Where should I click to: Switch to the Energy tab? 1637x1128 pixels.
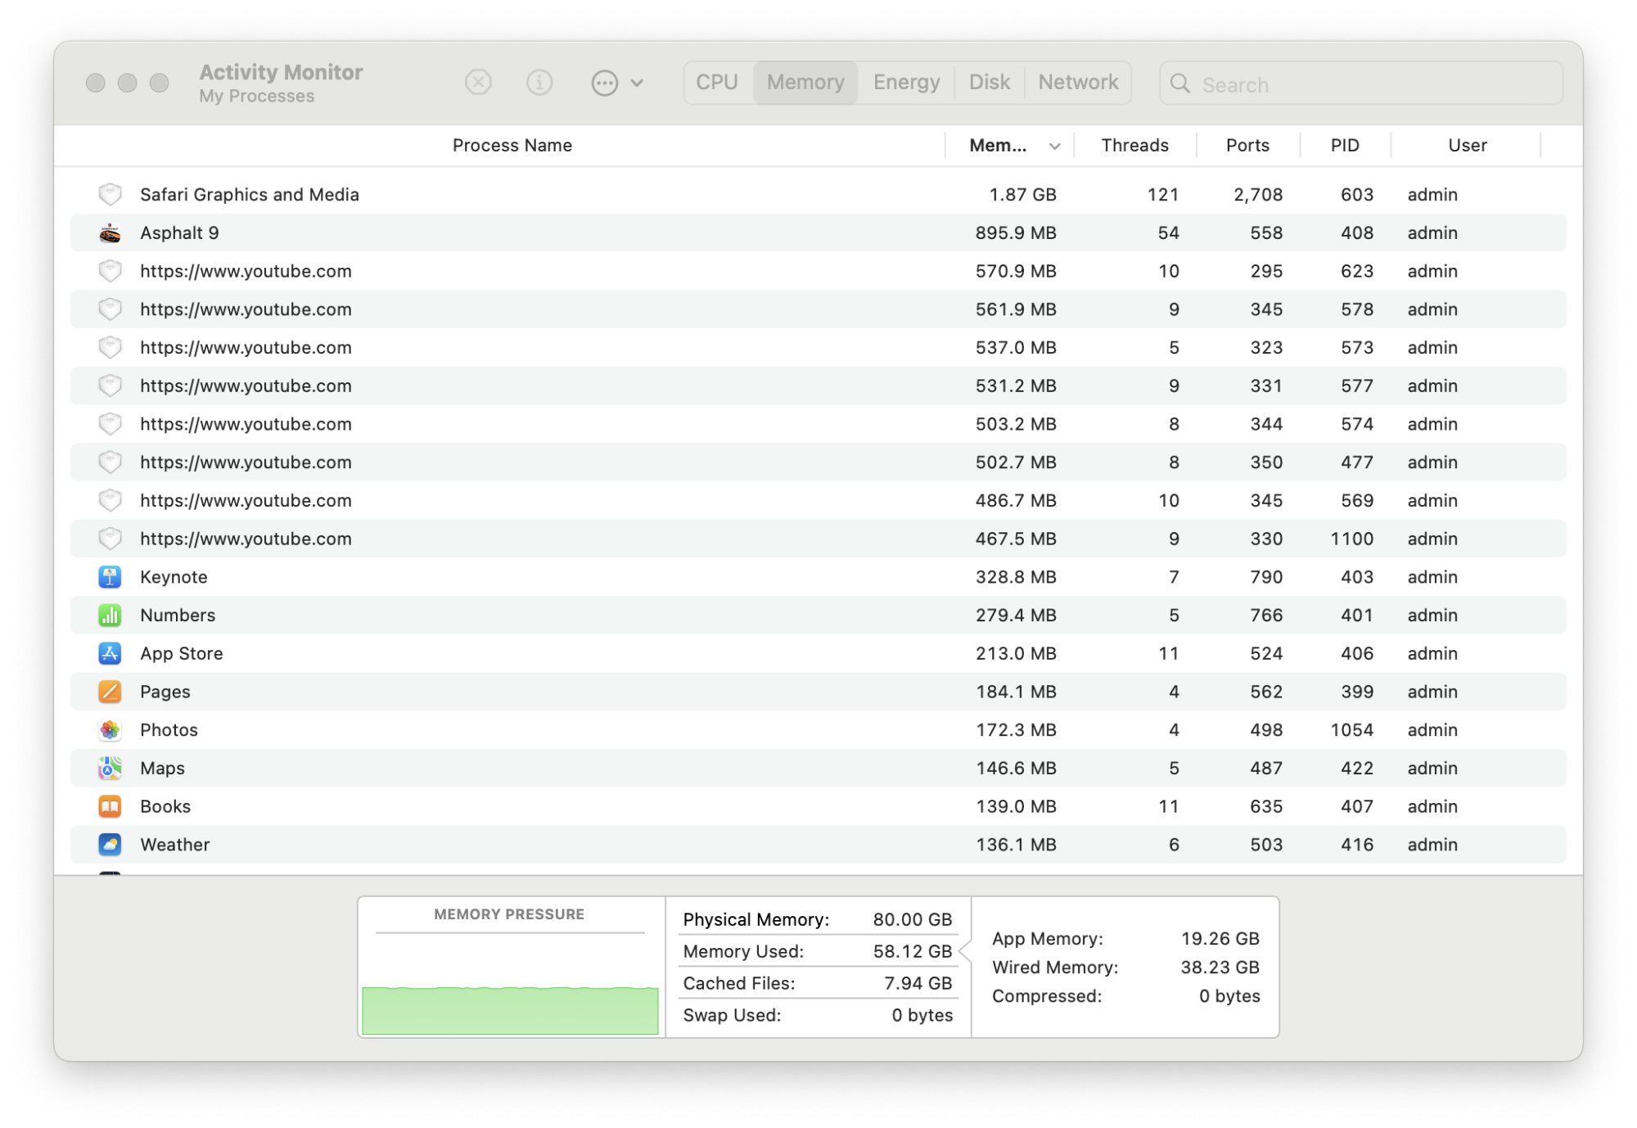tap(906, 83)
